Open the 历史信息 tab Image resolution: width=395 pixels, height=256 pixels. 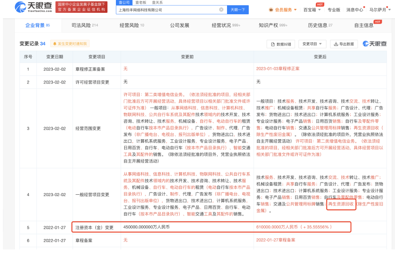coord(320,25)
